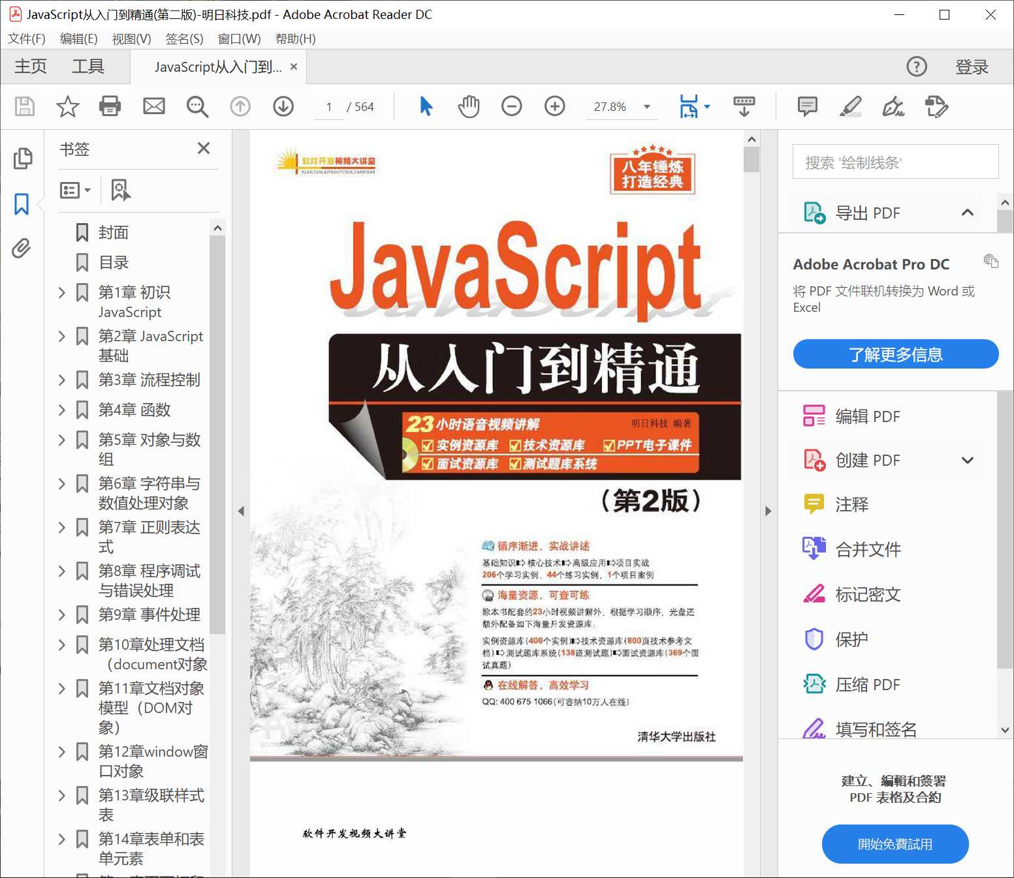Collapse right tools pane arrow
Screen dimensions: 1014x878
768,511
